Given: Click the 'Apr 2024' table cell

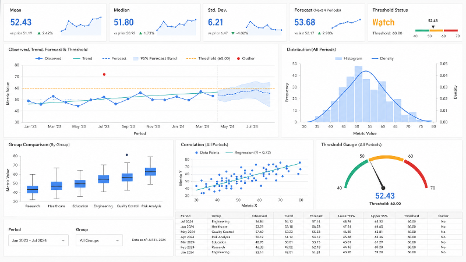Looking at the screenshot, I should point(187,237).
